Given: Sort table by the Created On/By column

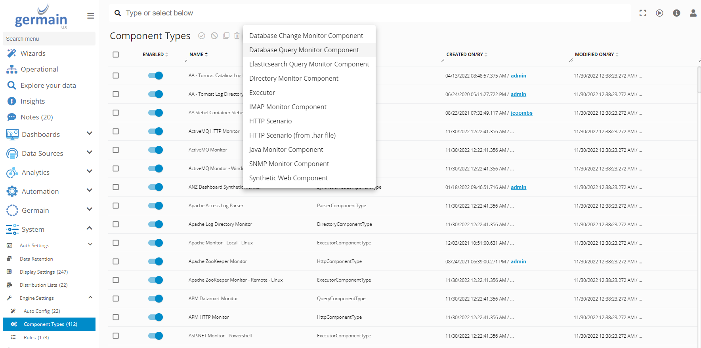Looking at the screenshot, I should (464, 55).
